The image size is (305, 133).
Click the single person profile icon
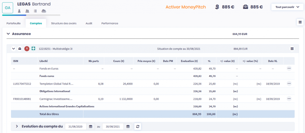click(19, 11)
